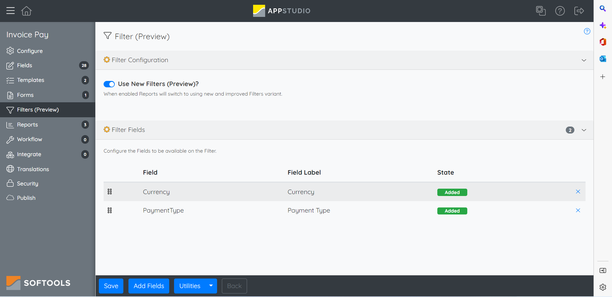Open Outlook icon in browser sidebar
The width and height of the screenshot is (612, 297).
pos(602,59)
